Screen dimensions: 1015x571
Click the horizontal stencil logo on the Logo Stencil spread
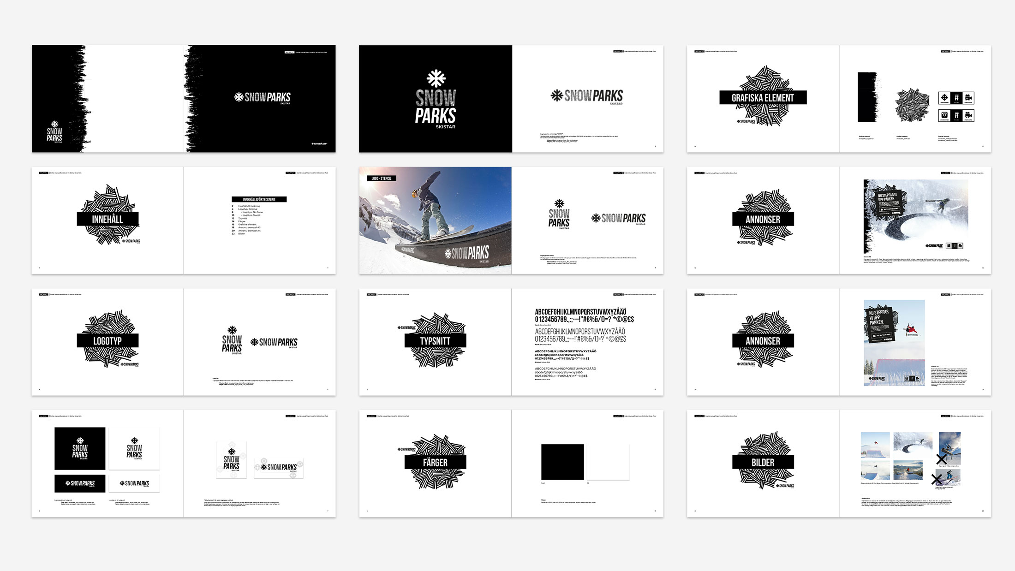click(618, 219)
